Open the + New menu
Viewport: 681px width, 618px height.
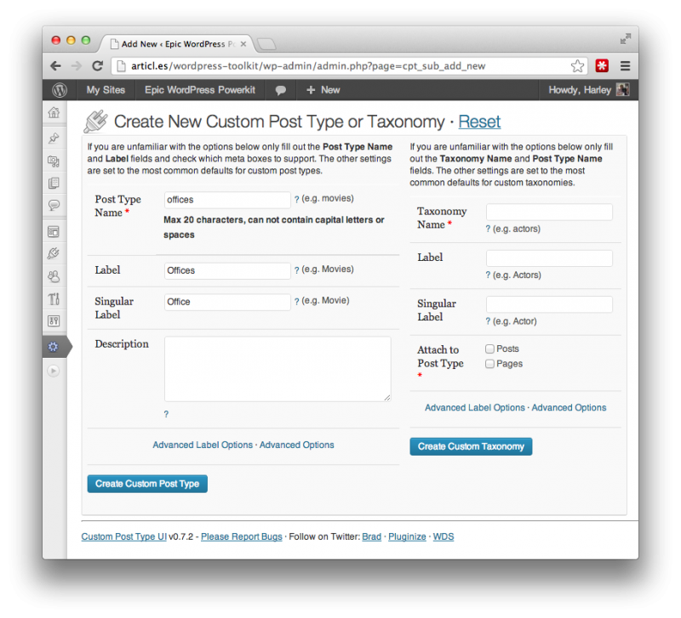[x=323, y=90]
